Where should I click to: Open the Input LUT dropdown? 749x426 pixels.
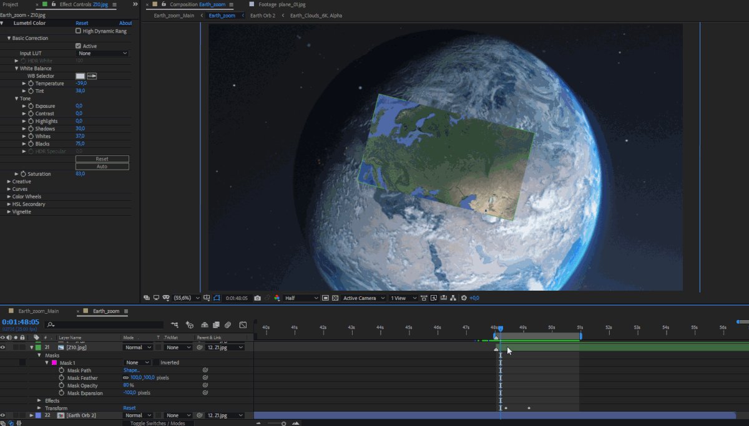102,54
